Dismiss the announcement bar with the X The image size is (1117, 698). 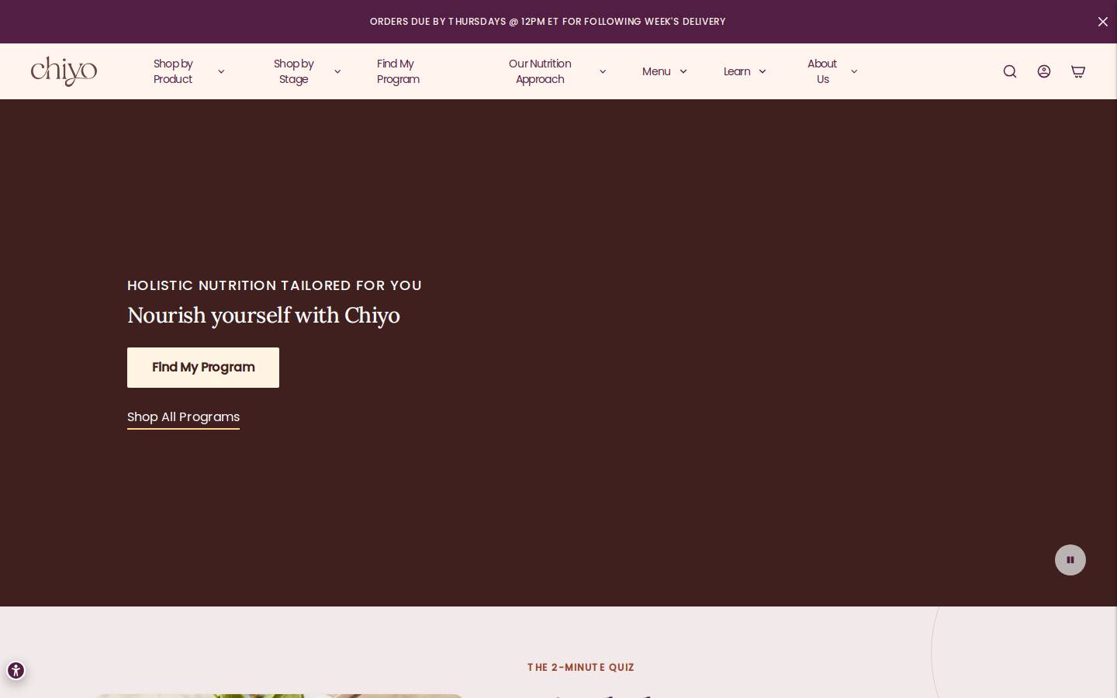1103,22
